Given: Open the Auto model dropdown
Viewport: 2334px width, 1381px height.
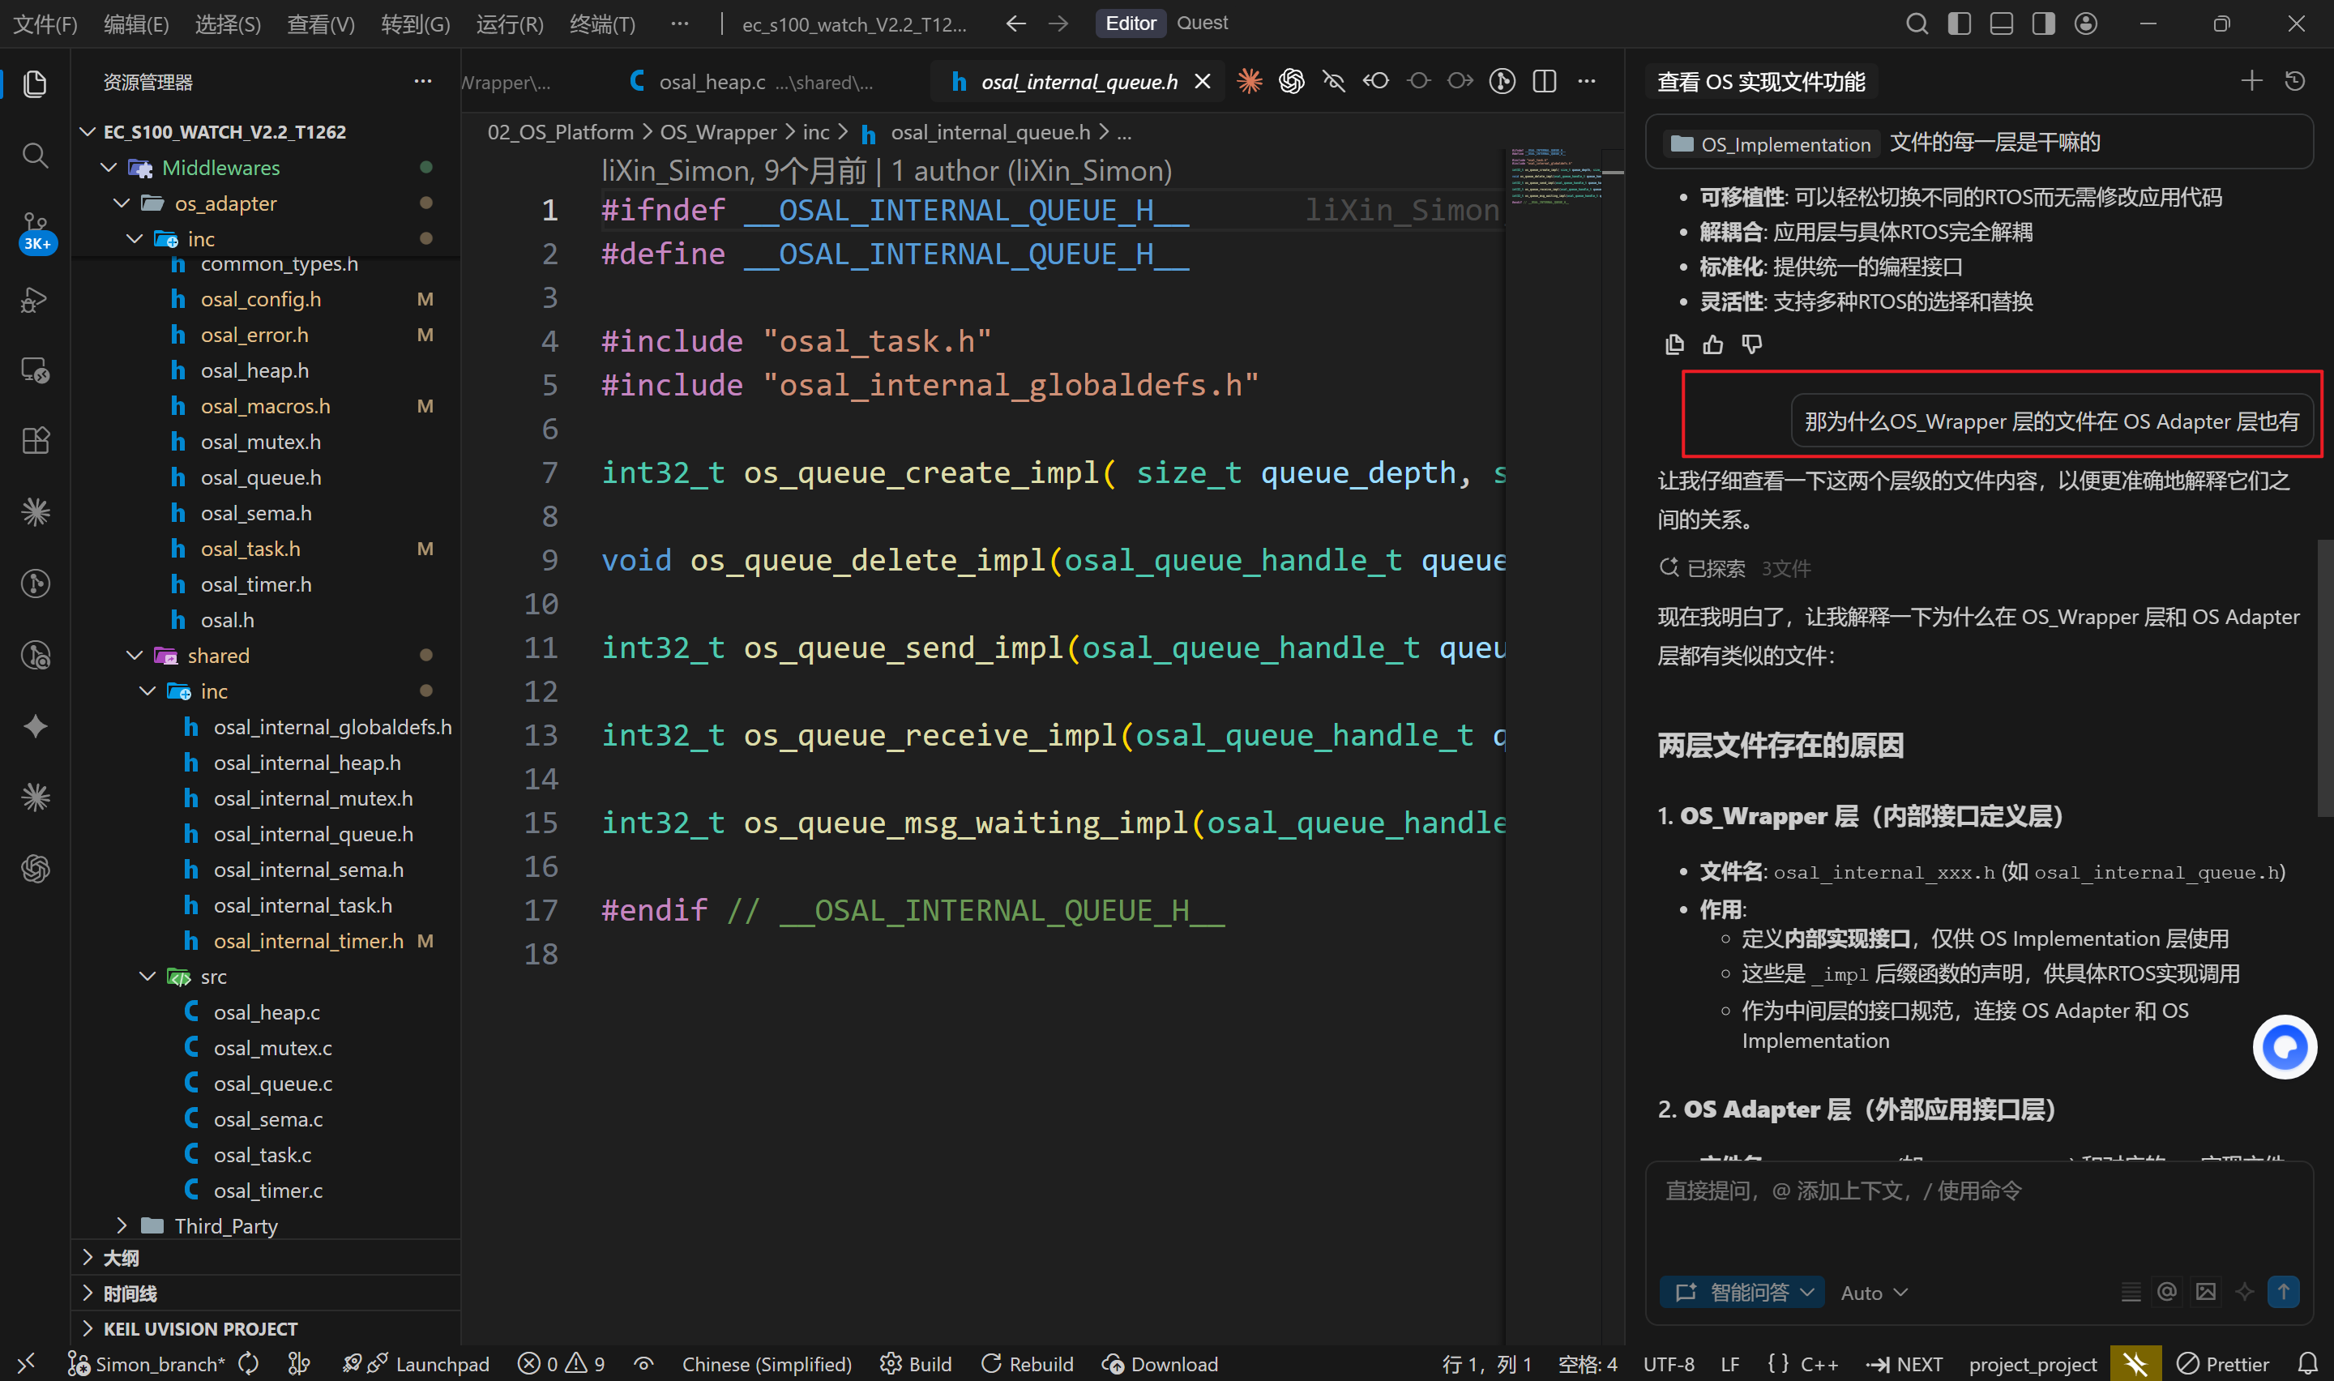Looking at the screenshot, I should tap(1874, 1293).
